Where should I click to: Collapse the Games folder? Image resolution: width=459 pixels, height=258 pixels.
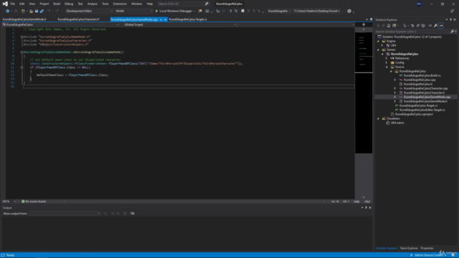pyautogui.click(x=378, y=49)
